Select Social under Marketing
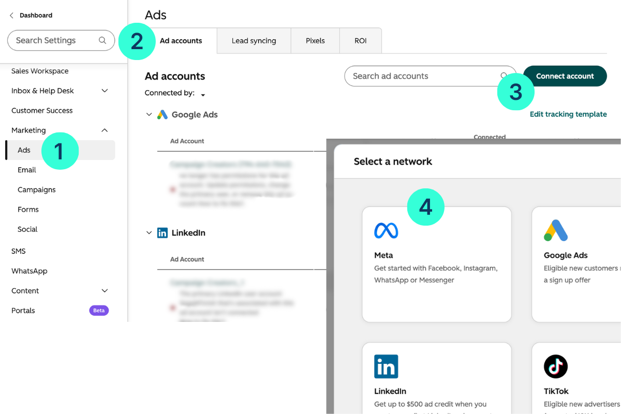This screenshot has height=414, width=621. tap(27, 229)
